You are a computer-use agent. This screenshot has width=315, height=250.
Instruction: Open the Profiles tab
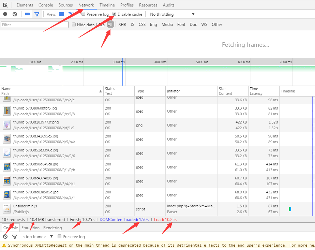pyautogui.click(x=127, y=5)
